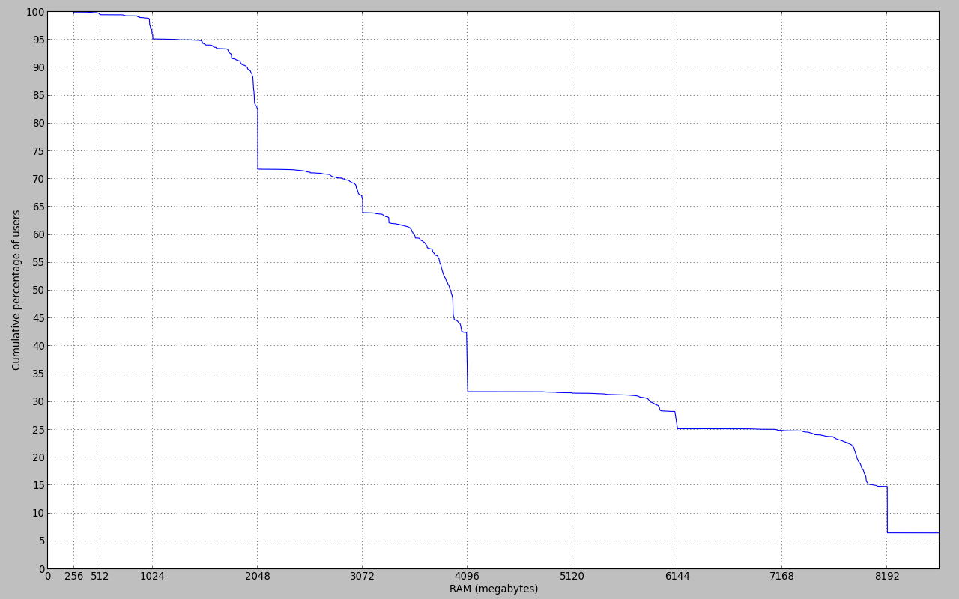The image size is (959, 599).
Task: Click the x-axis tick label 6144
Action: 677,577
